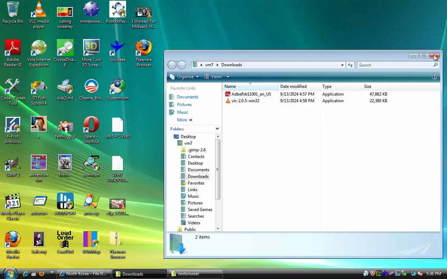This screenshot has width=447, height=279.
Task: Select the HWiNFO64 desktop icon
Action: pyautogui.click(x=65, y=204)
